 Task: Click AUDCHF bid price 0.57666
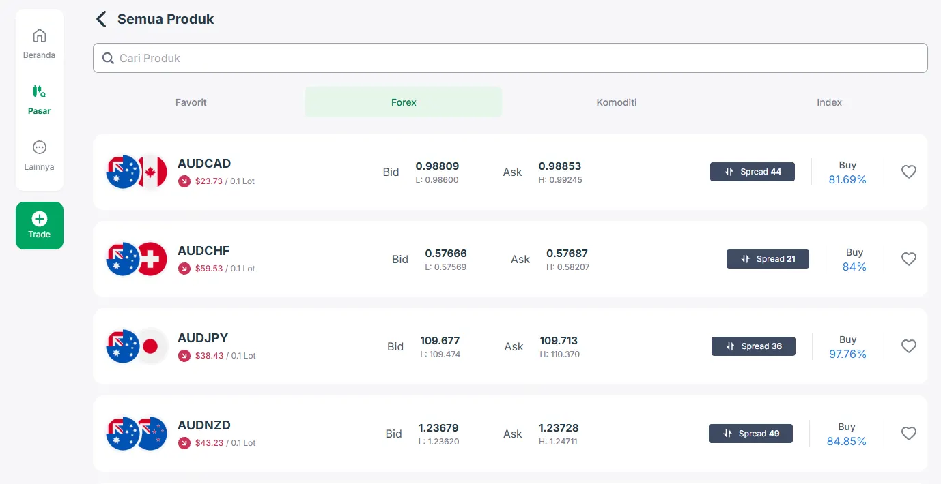[x=446, y=254]
